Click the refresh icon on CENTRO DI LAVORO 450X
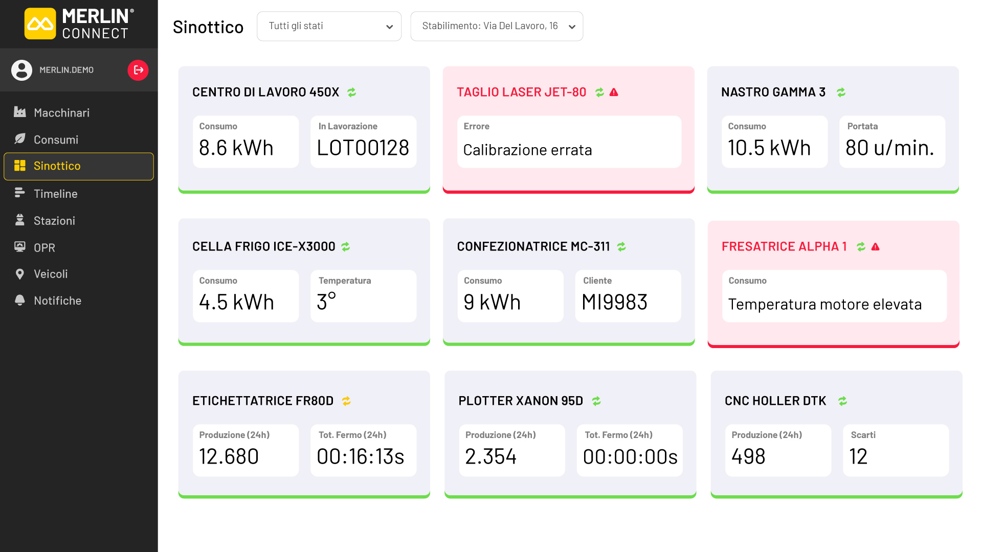Viewport: 982px width, 552px height. (351, 92)
